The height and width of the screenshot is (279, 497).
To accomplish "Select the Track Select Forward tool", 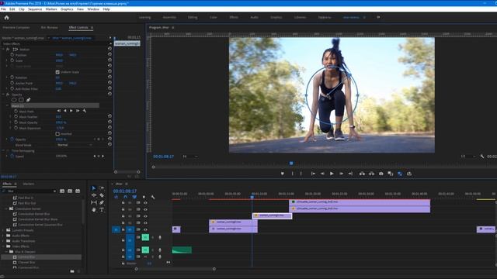I will pos(102,188).
